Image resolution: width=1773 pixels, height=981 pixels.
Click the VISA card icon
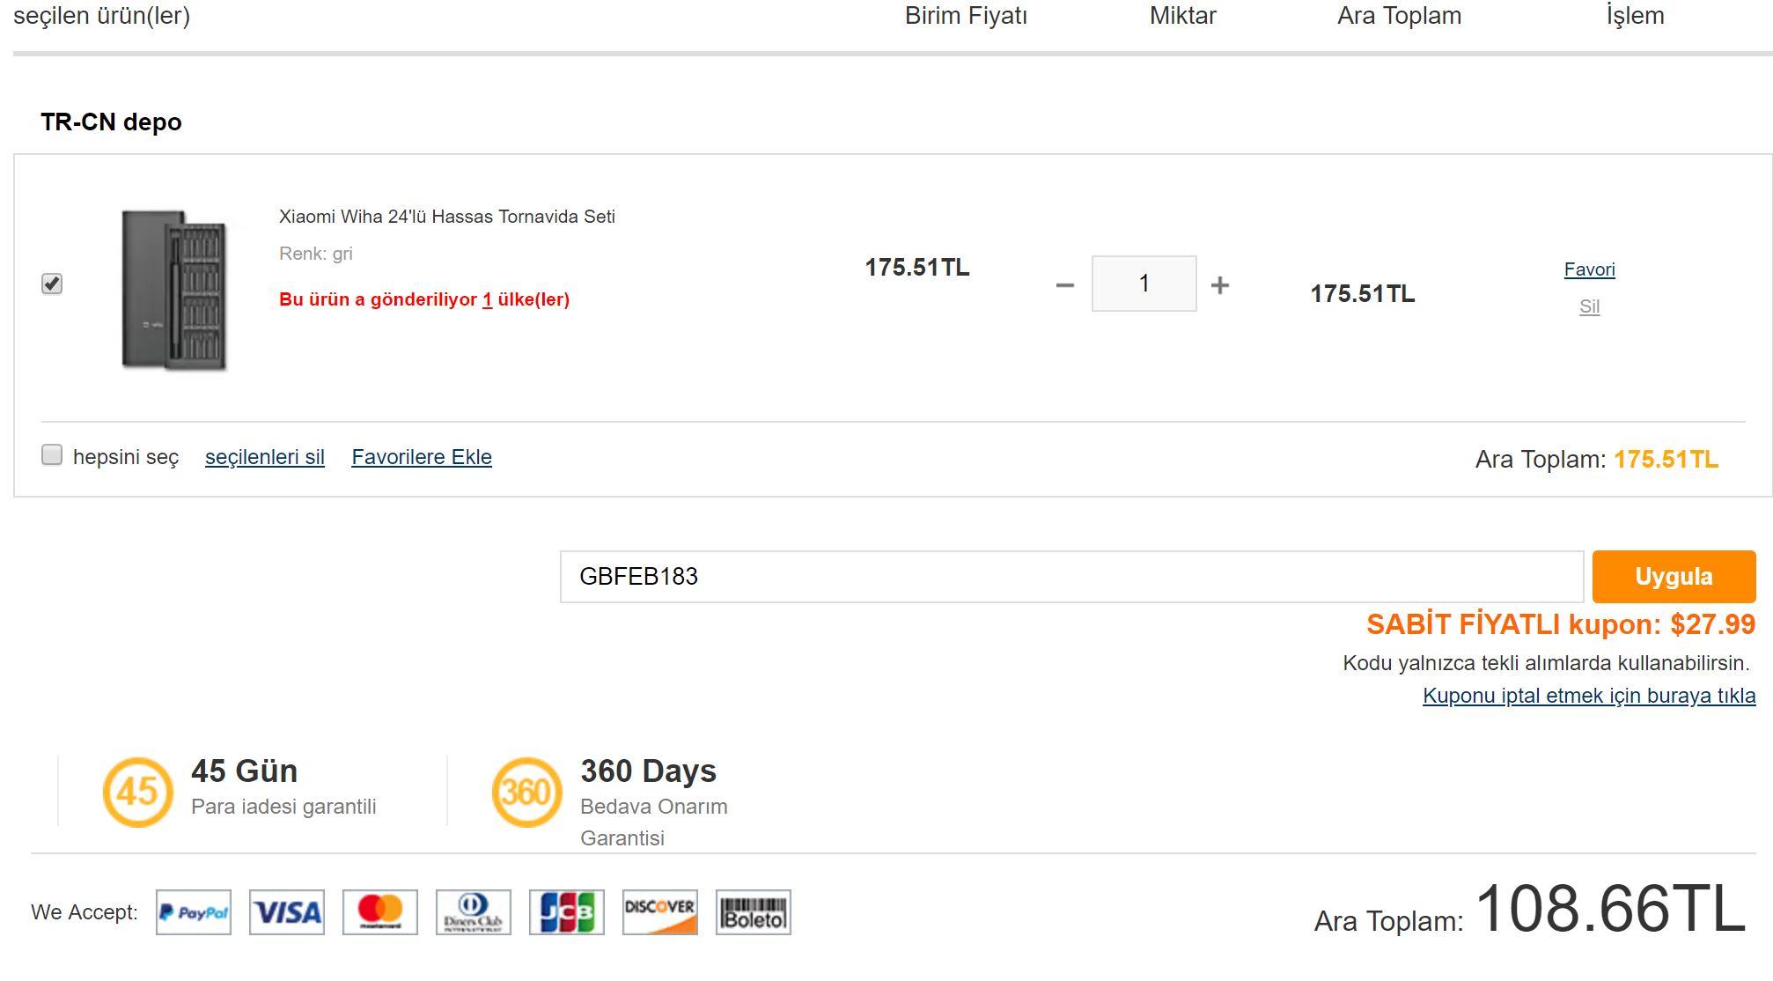(x=287, y=912)
